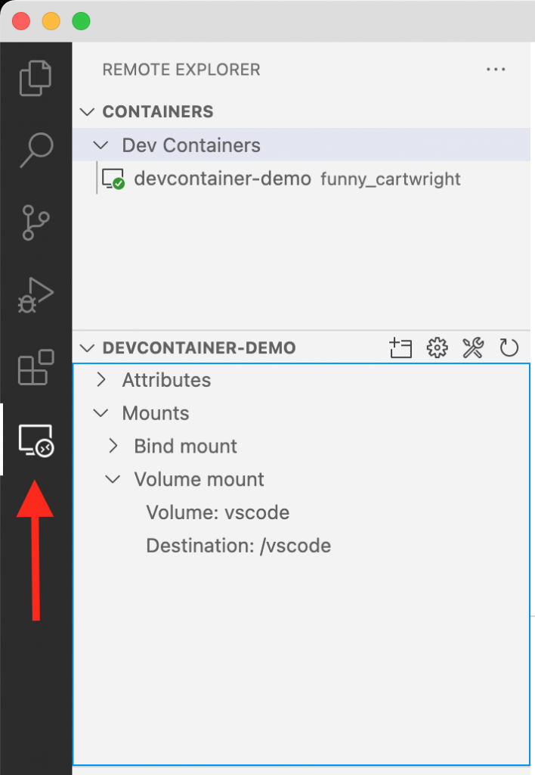The image size is (535, 775).
Task: Open the Extensions view icon
Action: (x=36, y=367)
